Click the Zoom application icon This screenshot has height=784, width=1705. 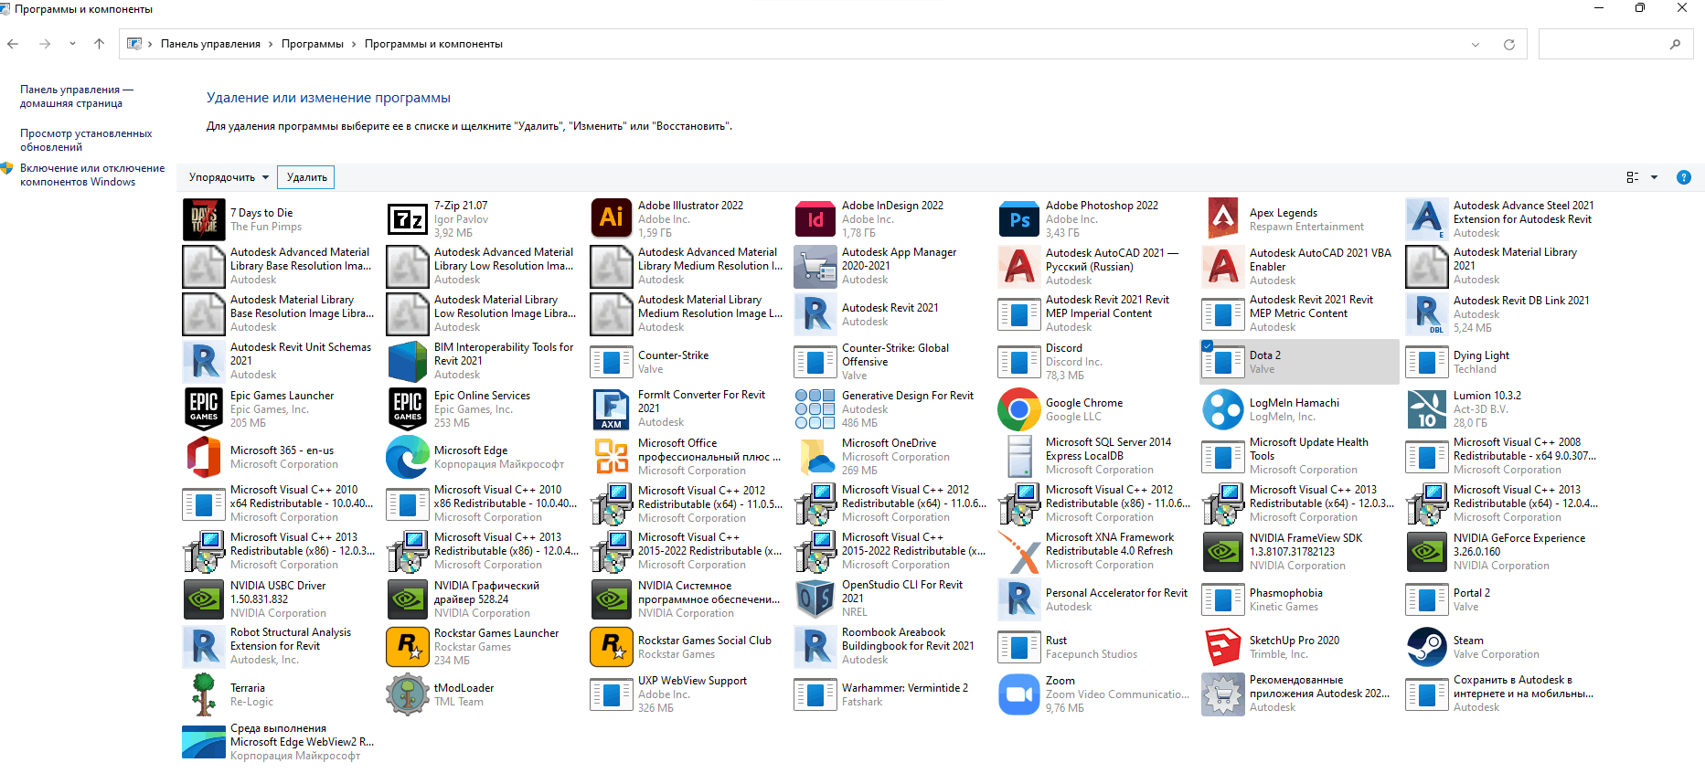[1019, 694]
